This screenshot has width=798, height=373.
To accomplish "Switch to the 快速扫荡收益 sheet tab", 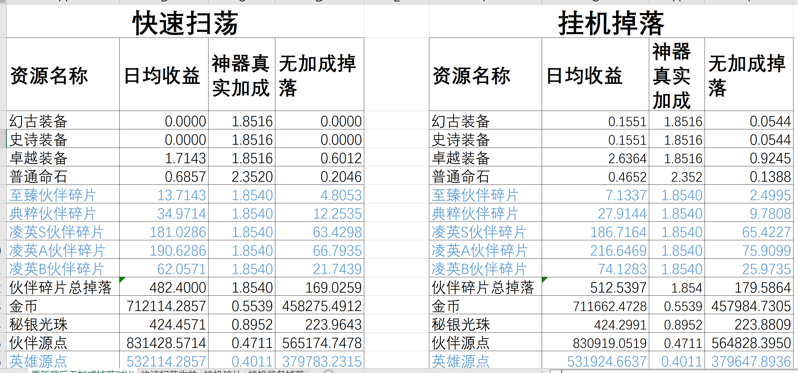I will click(x=169, y=371).
